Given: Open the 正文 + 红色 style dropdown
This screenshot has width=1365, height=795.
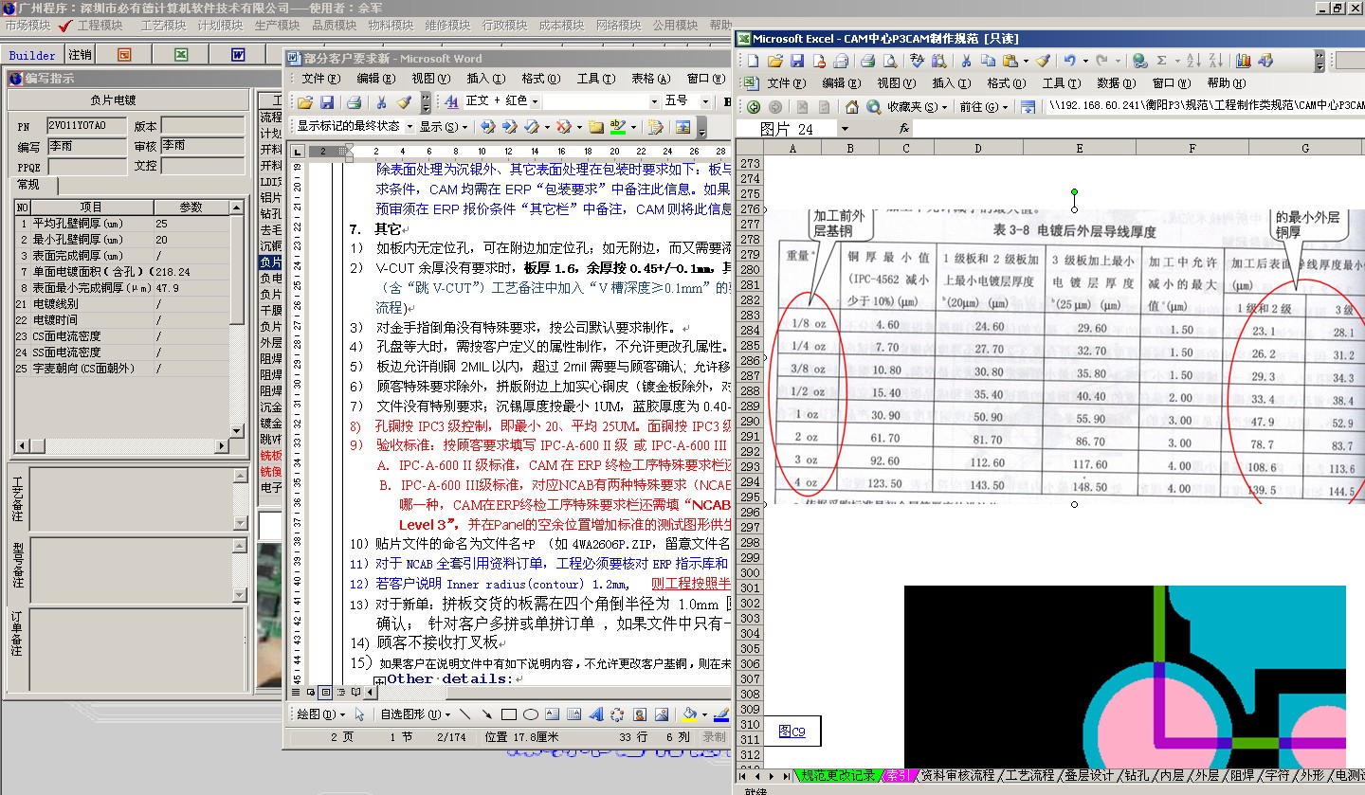Looking at the screenshot, I should pyautogui.click(x=535, y=101).
